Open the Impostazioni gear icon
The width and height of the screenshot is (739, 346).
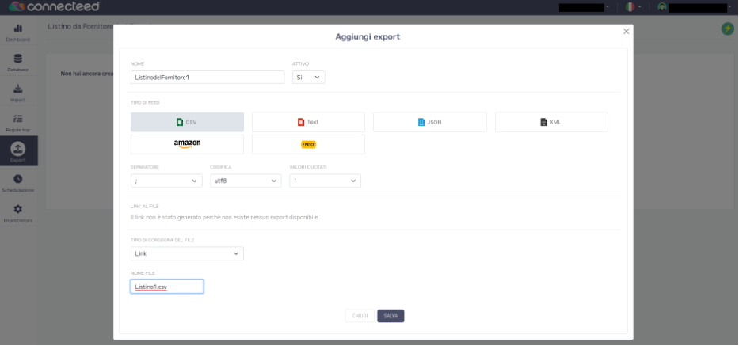pos(18,209)
